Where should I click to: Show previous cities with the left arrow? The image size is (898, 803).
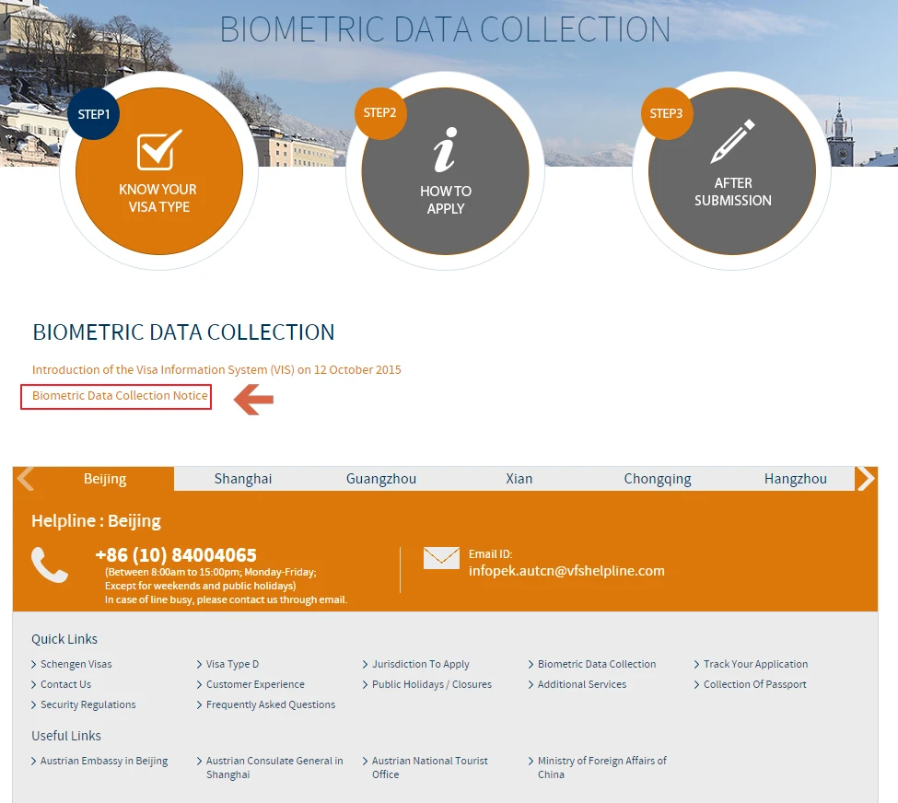pyautogui.click(x=25, y=479)
